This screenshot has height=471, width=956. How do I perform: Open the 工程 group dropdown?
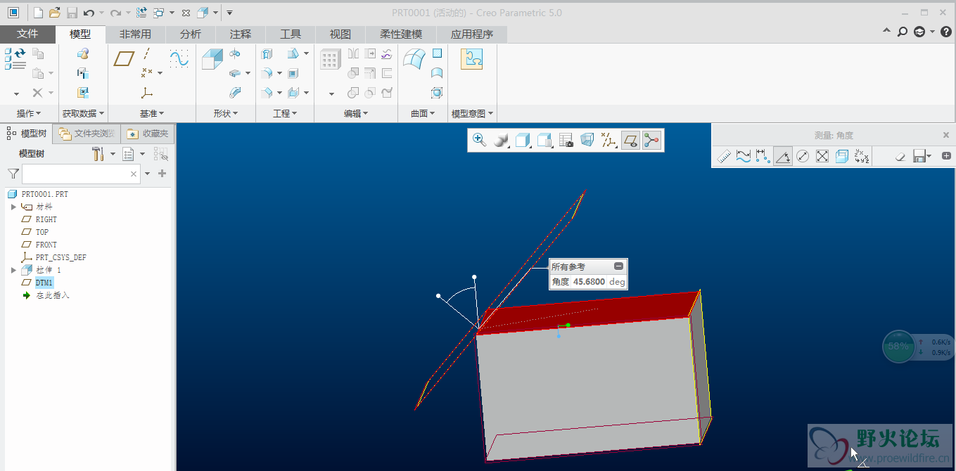tap(285, 113)
